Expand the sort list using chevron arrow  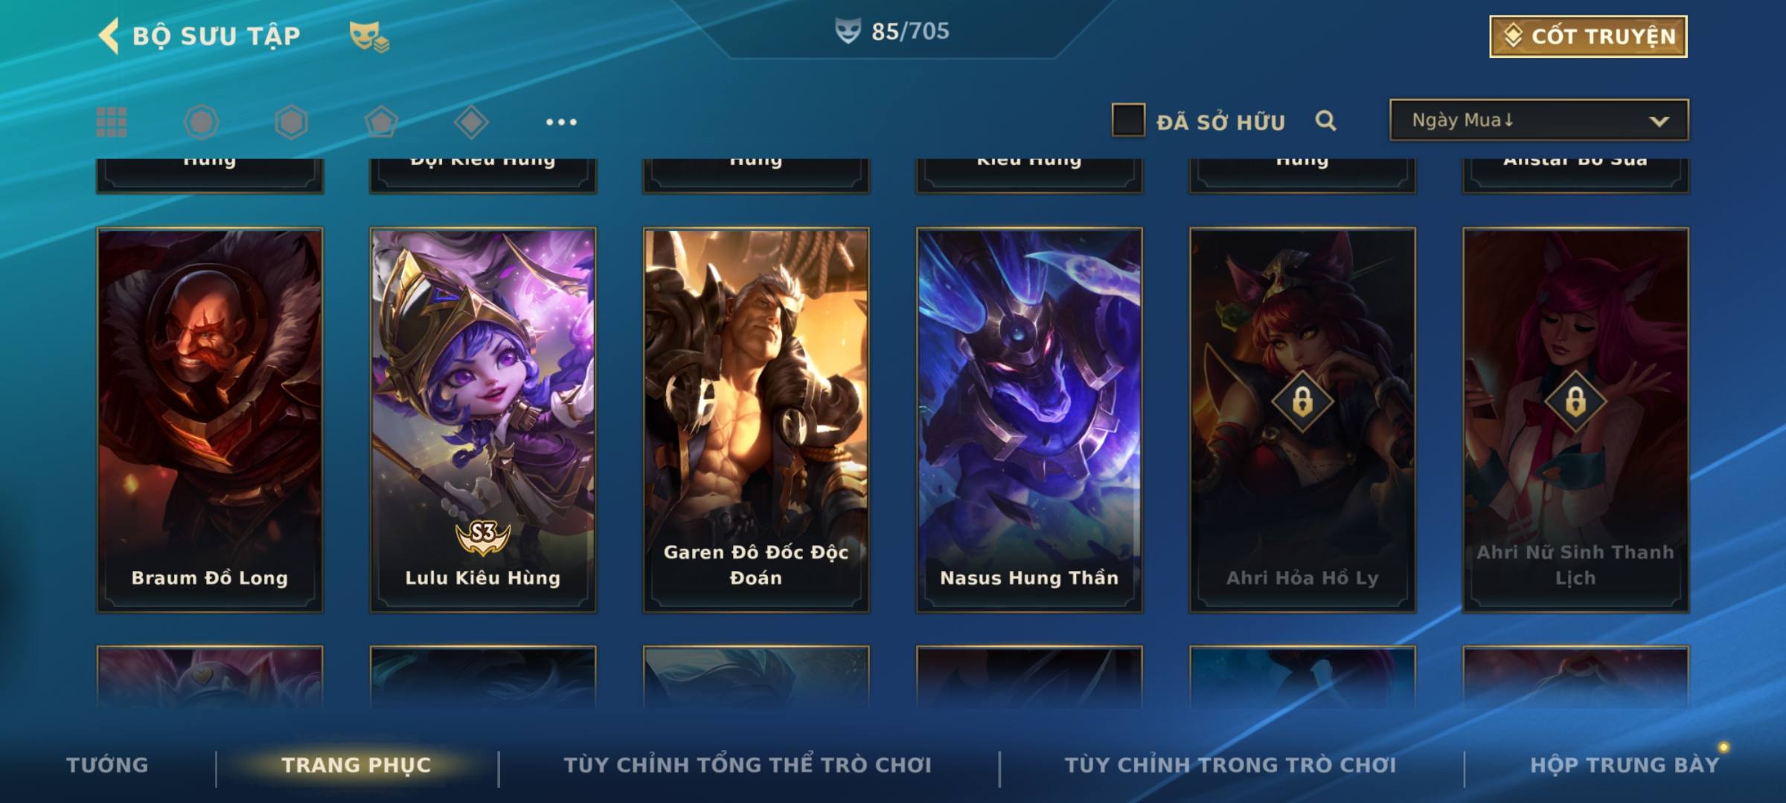coord(1659,121)
